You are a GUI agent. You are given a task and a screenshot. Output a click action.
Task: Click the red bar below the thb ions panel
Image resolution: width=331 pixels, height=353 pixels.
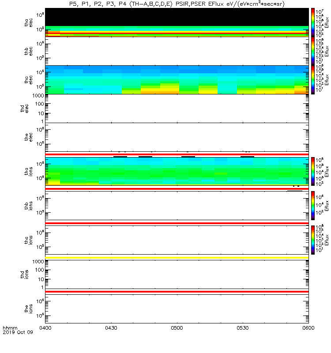click(177, 223)
